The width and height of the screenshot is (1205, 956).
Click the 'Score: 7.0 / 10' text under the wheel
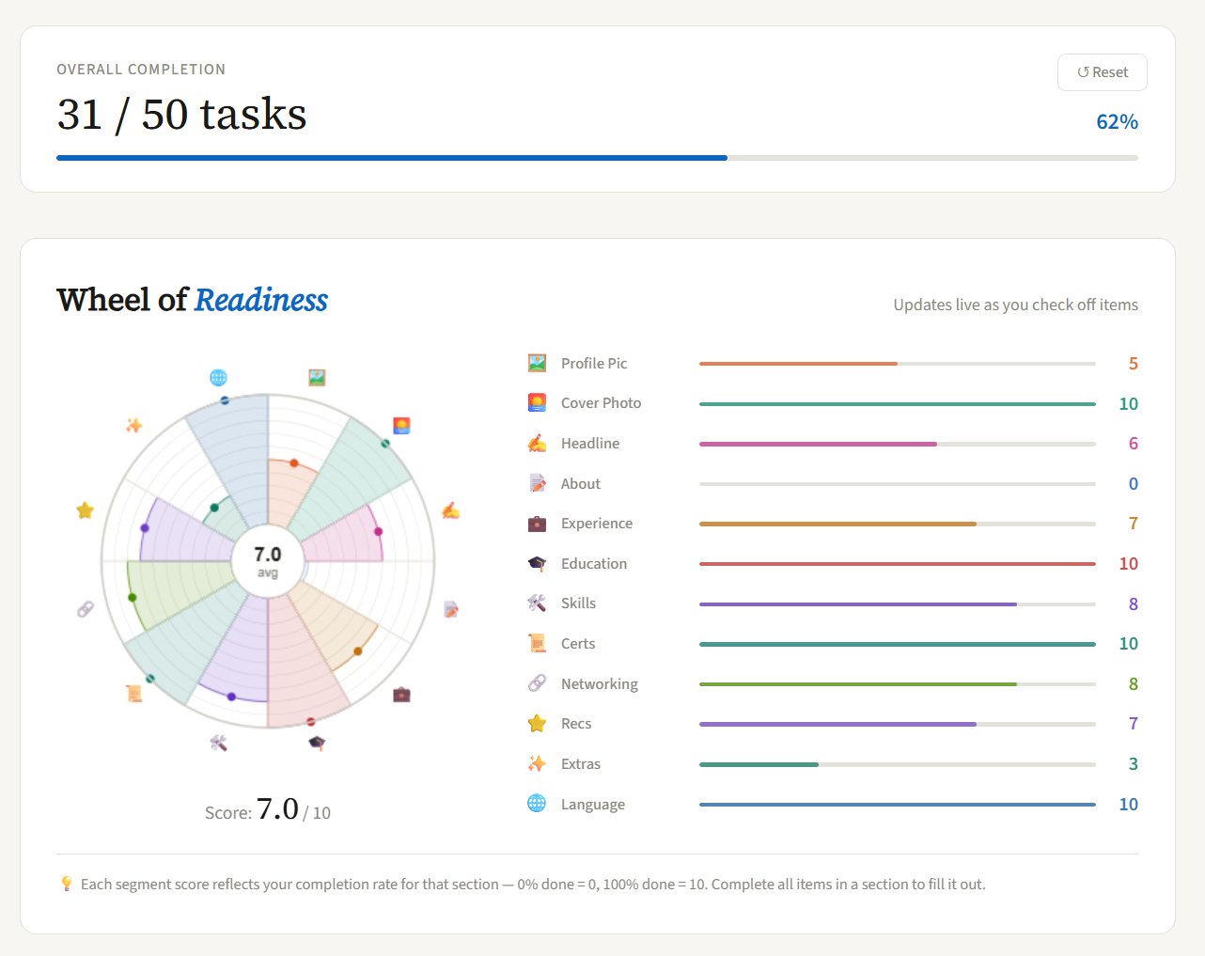click(x=268, y=809)
